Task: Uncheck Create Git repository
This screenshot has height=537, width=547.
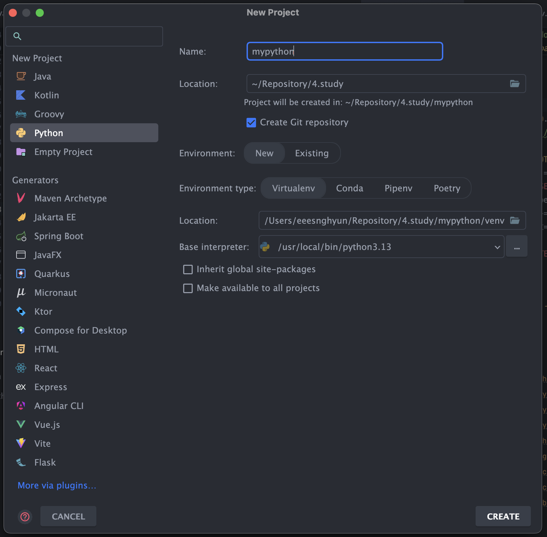Action: pos(251,122)
